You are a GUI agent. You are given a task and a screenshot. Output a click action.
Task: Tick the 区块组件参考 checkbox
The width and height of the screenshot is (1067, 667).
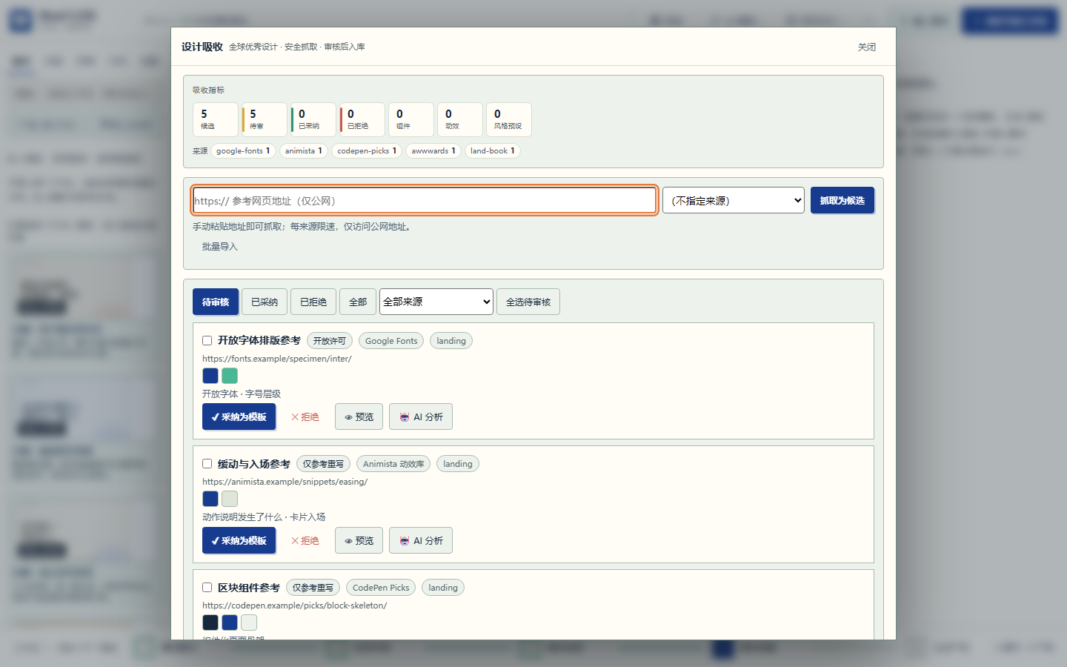tap(207, 588)
